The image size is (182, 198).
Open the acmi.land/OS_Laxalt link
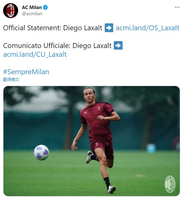(148, 28)
